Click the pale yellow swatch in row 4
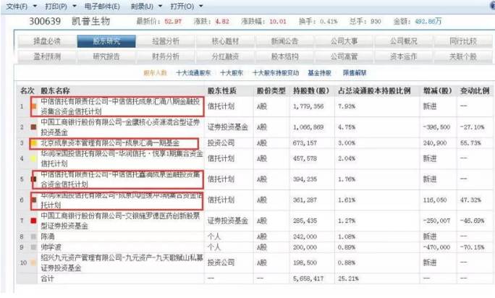This screenshot has height=298, width=495. [x=33, y=158]
